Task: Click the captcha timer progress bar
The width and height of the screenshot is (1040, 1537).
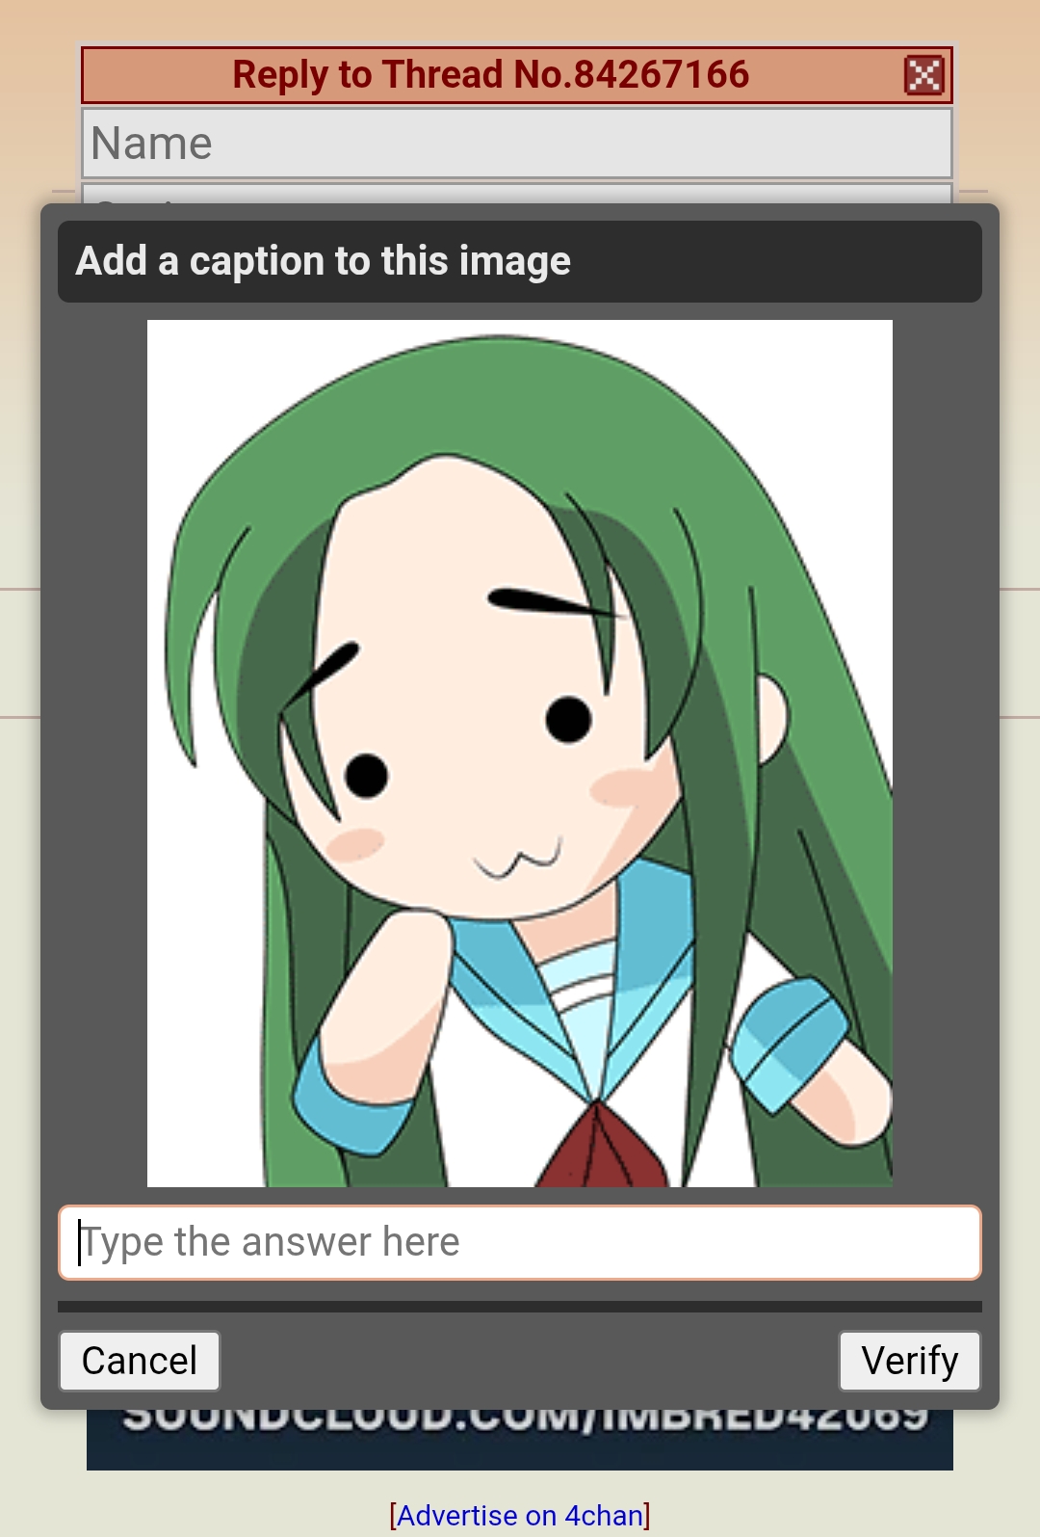Action: [520, 1307]
